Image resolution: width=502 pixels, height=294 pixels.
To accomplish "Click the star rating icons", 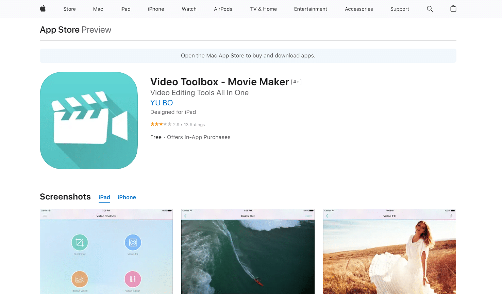I will (161, 124).
